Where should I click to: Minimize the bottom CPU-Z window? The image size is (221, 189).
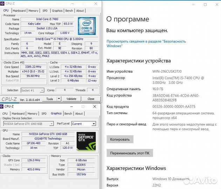click(x=71, y=107)
